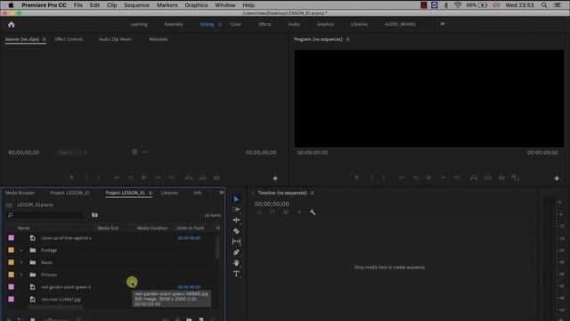Open Editing workspace menu icon
The image size is (570, 321).
tap(220, 24)
